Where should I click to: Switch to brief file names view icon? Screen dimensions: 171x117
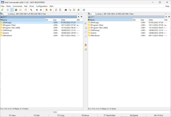(8, 10)
